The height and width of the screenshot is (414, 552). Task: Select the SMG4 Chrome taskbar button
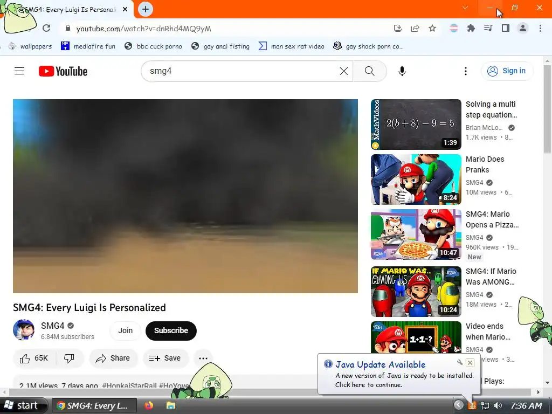[x=94, y=405]
